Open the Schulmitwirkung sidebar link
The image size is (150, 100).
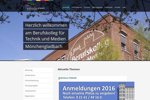click(x=38, y=80)
